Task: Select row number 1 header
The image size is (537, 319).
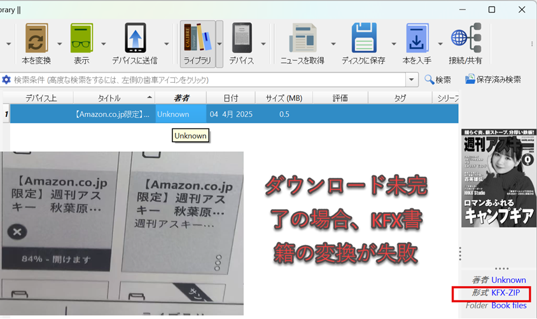Action: (x=6, y=114)
